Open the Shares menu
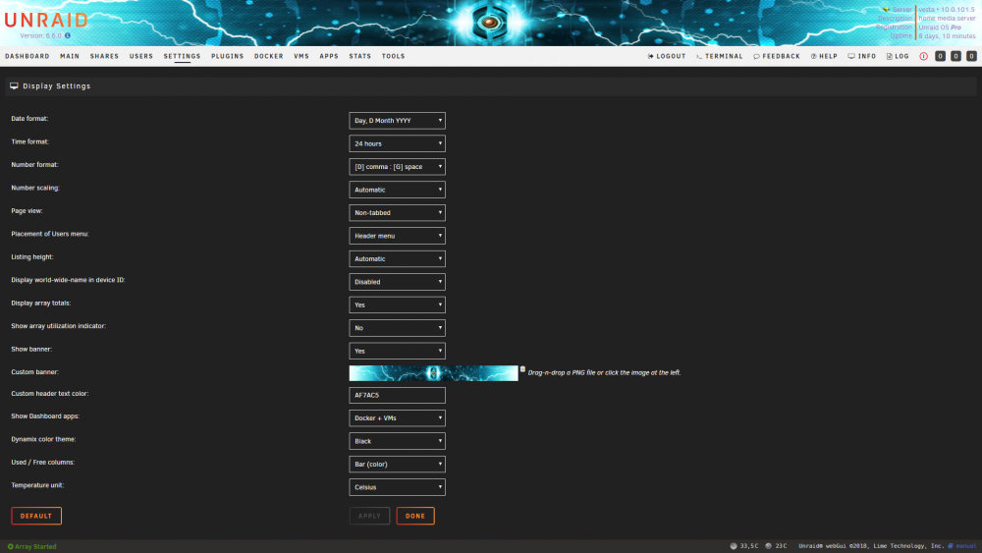 coord(104,56)
